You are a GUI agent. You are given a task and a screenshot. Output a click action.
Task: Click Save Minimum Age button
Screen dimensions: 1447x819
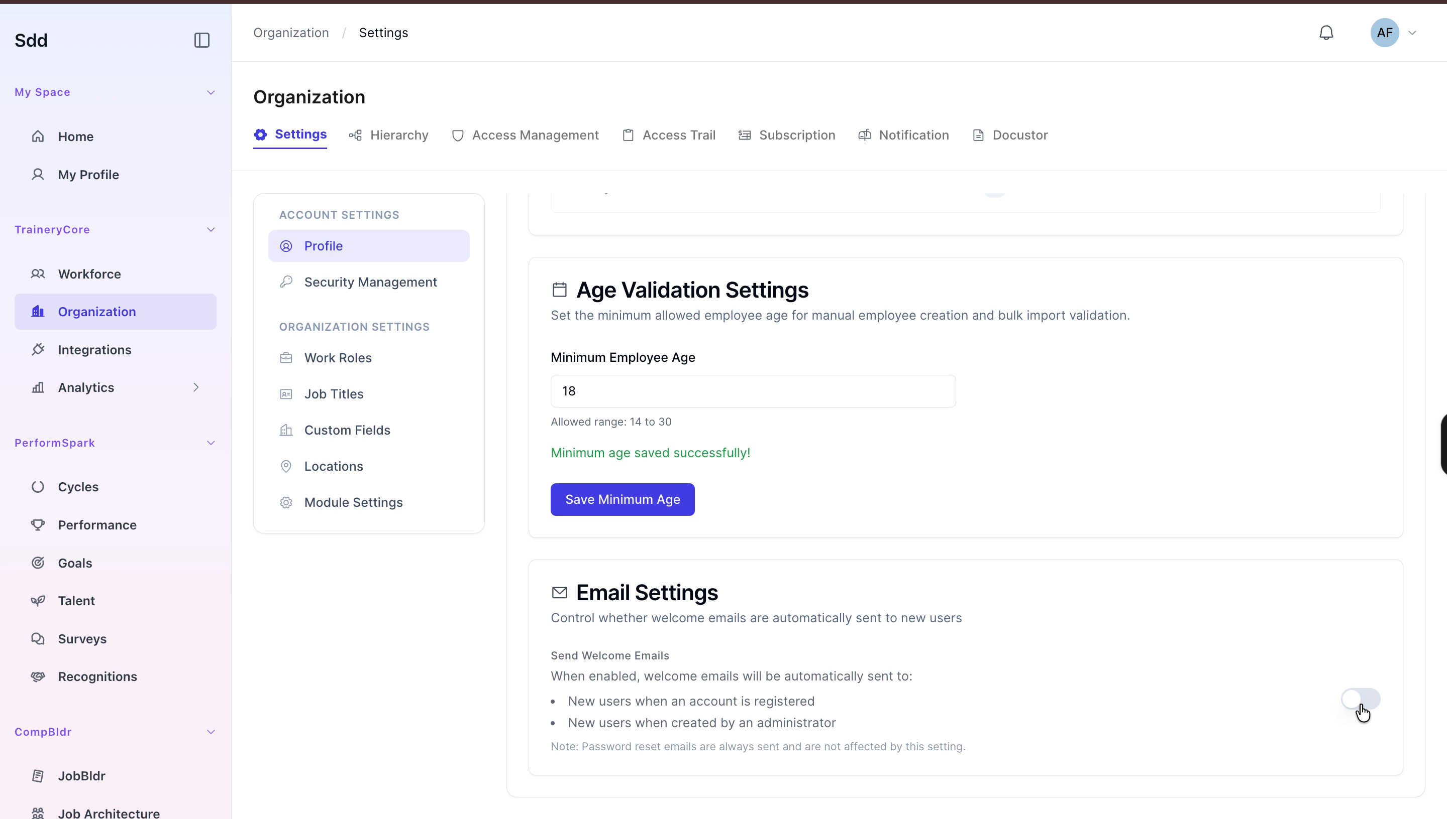(622, 499)
